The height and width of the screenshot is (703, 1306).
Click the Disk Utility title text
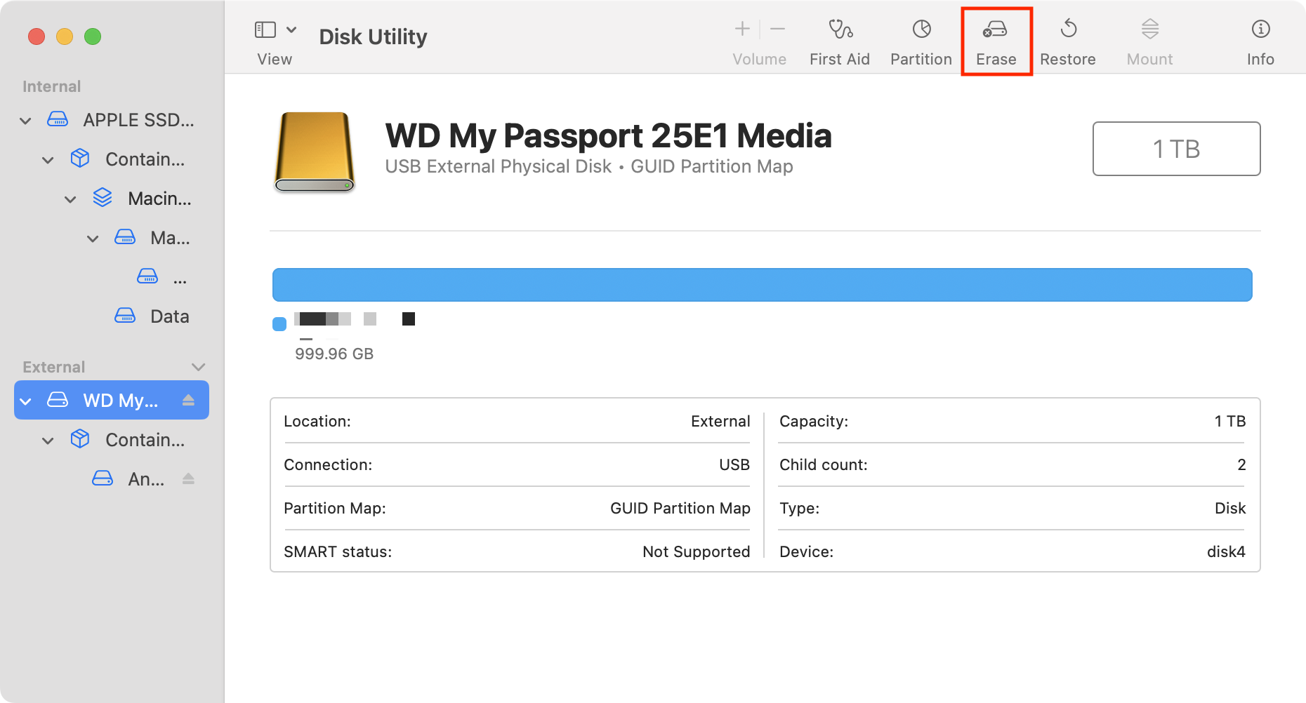pos(373,36)
